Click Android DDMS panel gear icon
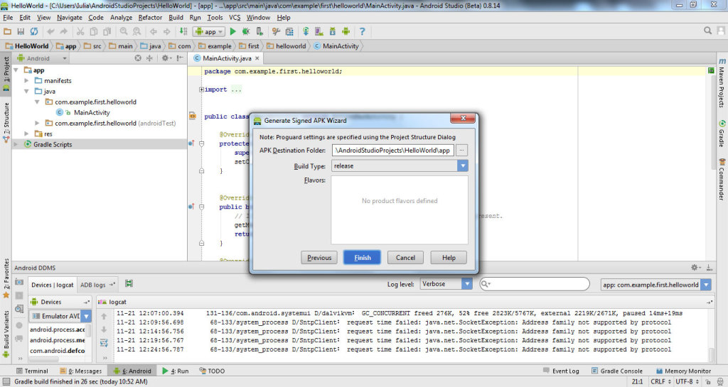 [x=695, y=268]
